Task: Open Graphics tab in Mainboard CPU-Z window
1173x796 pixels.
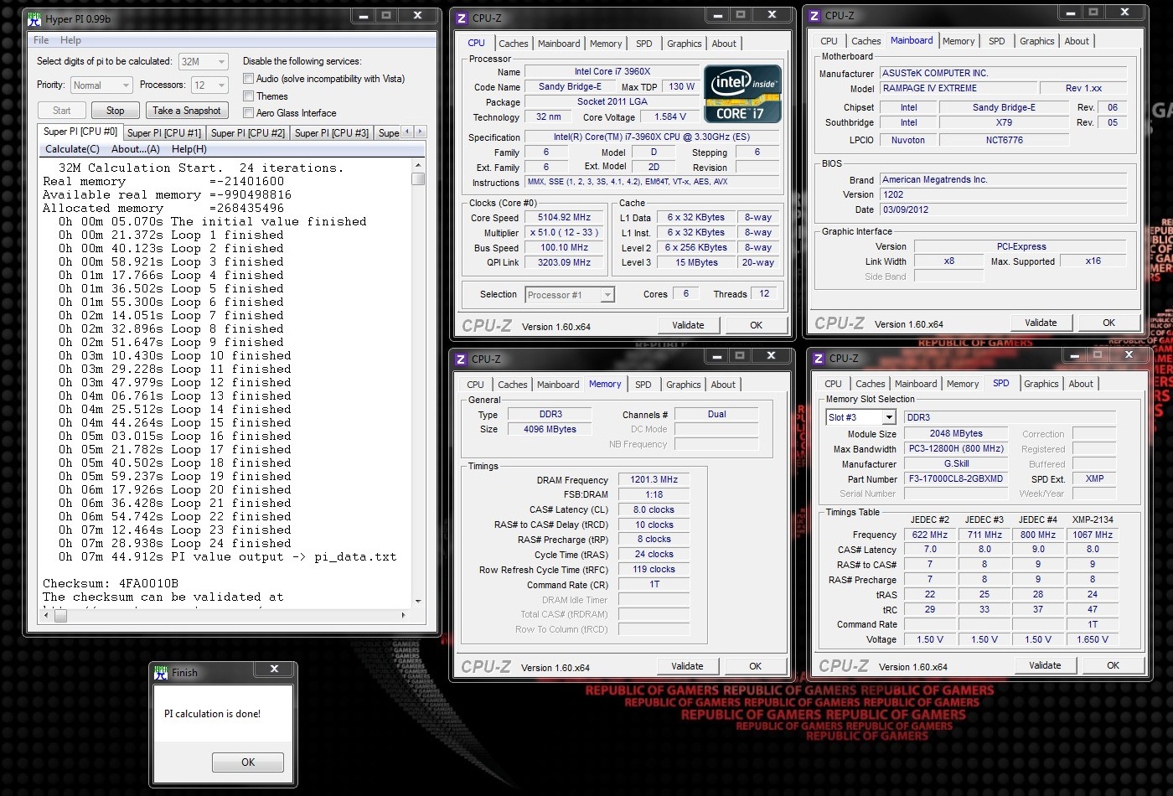Action: click(1037, 41)
